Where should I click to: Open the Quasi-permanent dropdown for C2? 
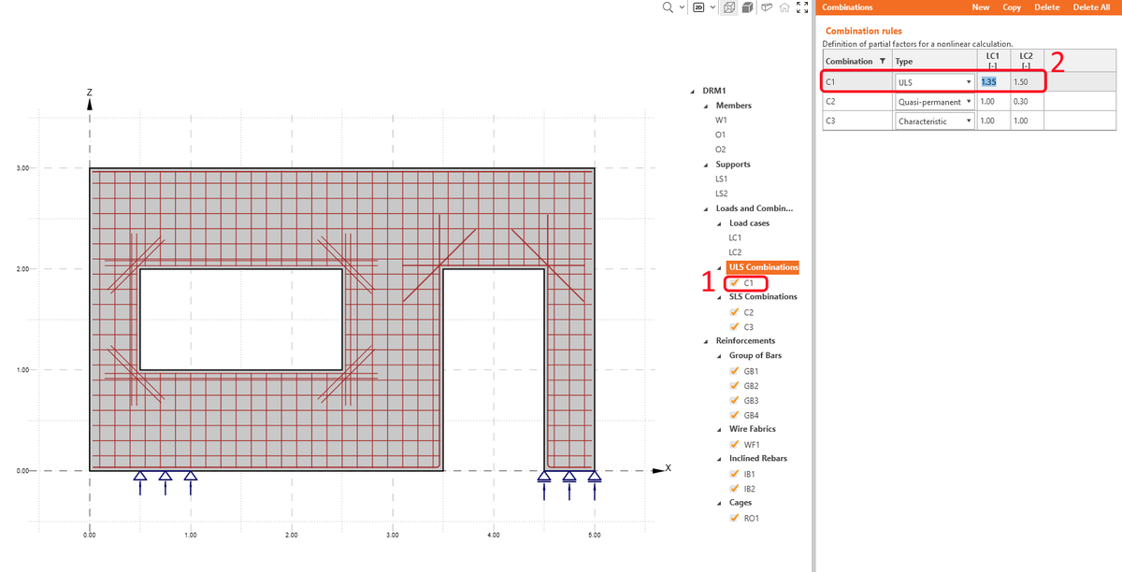click(x=970, y=101)
